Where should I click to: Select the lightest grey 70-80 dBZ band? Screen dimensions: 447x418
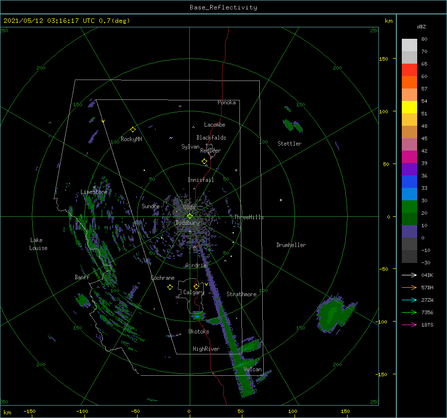pyautogui.click(x=409, y=45)
